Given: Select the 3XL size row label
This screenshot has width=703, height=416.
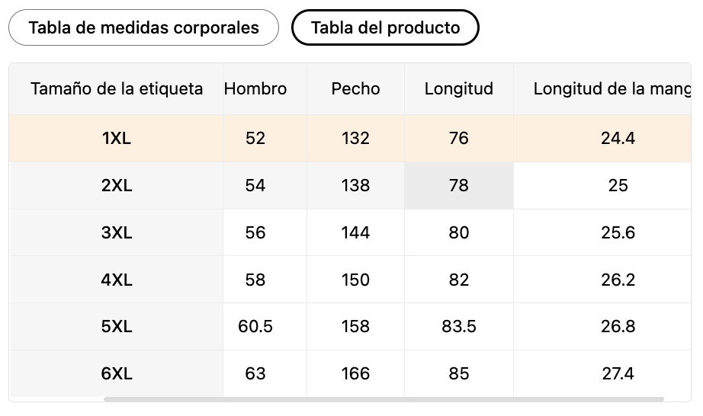Looking at the screenshot, I should [x=116, y=232].
